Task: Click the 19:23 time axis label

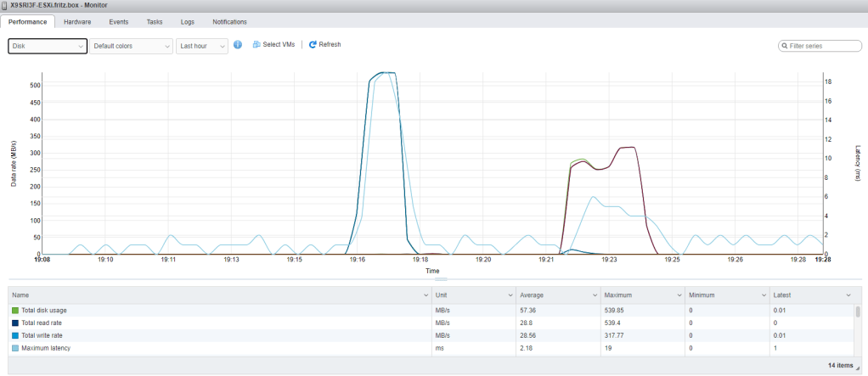Action: pos(609,260)
